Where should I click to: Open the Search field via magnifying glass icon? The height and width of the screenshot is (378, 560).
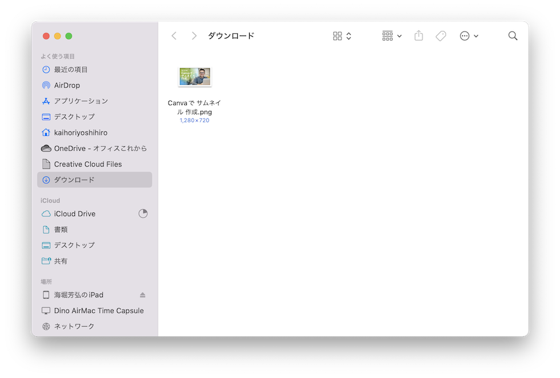tap(513, 35)
